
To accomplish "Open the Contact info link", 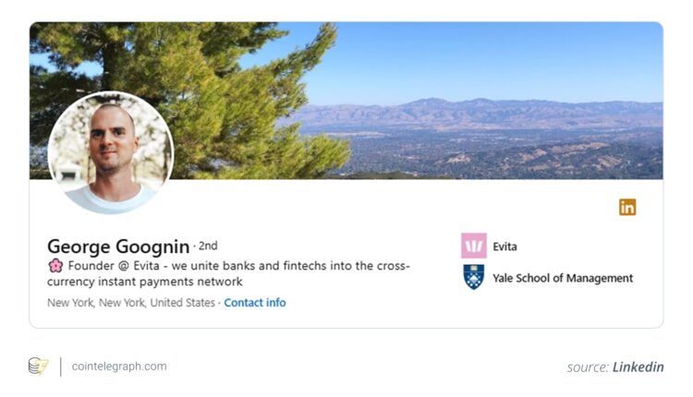I will point(255,303).
